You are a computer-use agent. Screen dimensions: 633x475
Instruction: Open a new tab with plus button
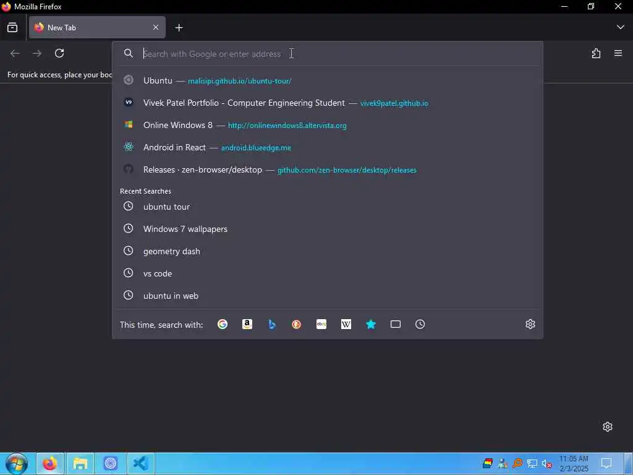pos(179,27)
